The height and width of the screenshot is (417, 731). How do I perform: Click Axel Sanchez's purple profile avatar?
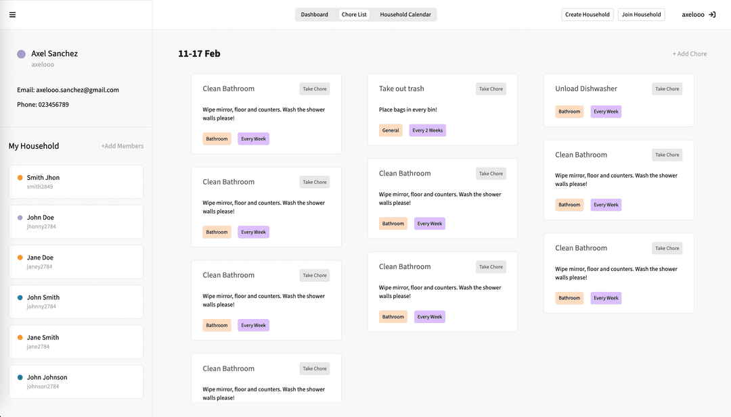click(x=22, y=54)
